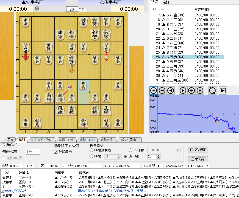
Task: Step forward one move
Action: click(x=183, y=91)
